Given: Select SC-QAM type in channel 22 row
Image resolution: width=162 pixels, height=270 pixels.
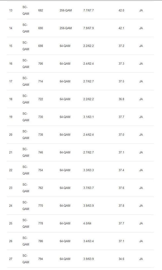Looking at the screenshot, I should point(26,170).
